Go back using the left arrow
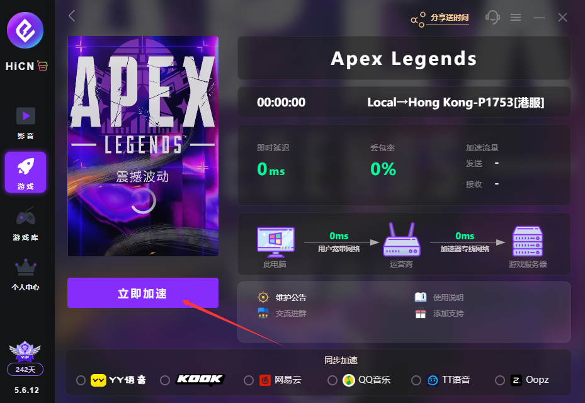The width and height of the screenshot is (585, 403). tap(72, 16)
